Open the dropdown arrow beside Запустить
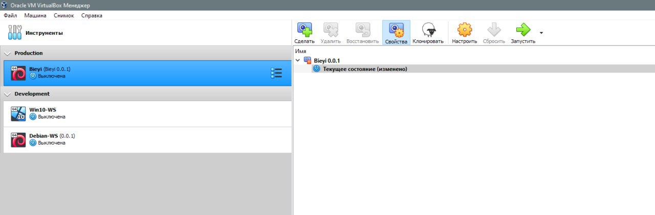655x215 pixels. [x=541, y=33]
